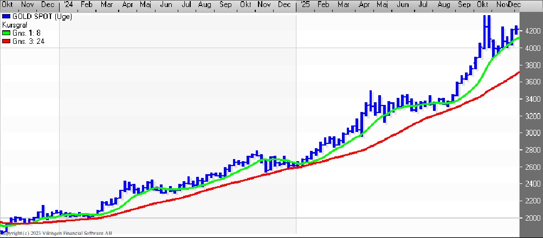Click the Aug label in the 2024 section

[x=205, y=4]
